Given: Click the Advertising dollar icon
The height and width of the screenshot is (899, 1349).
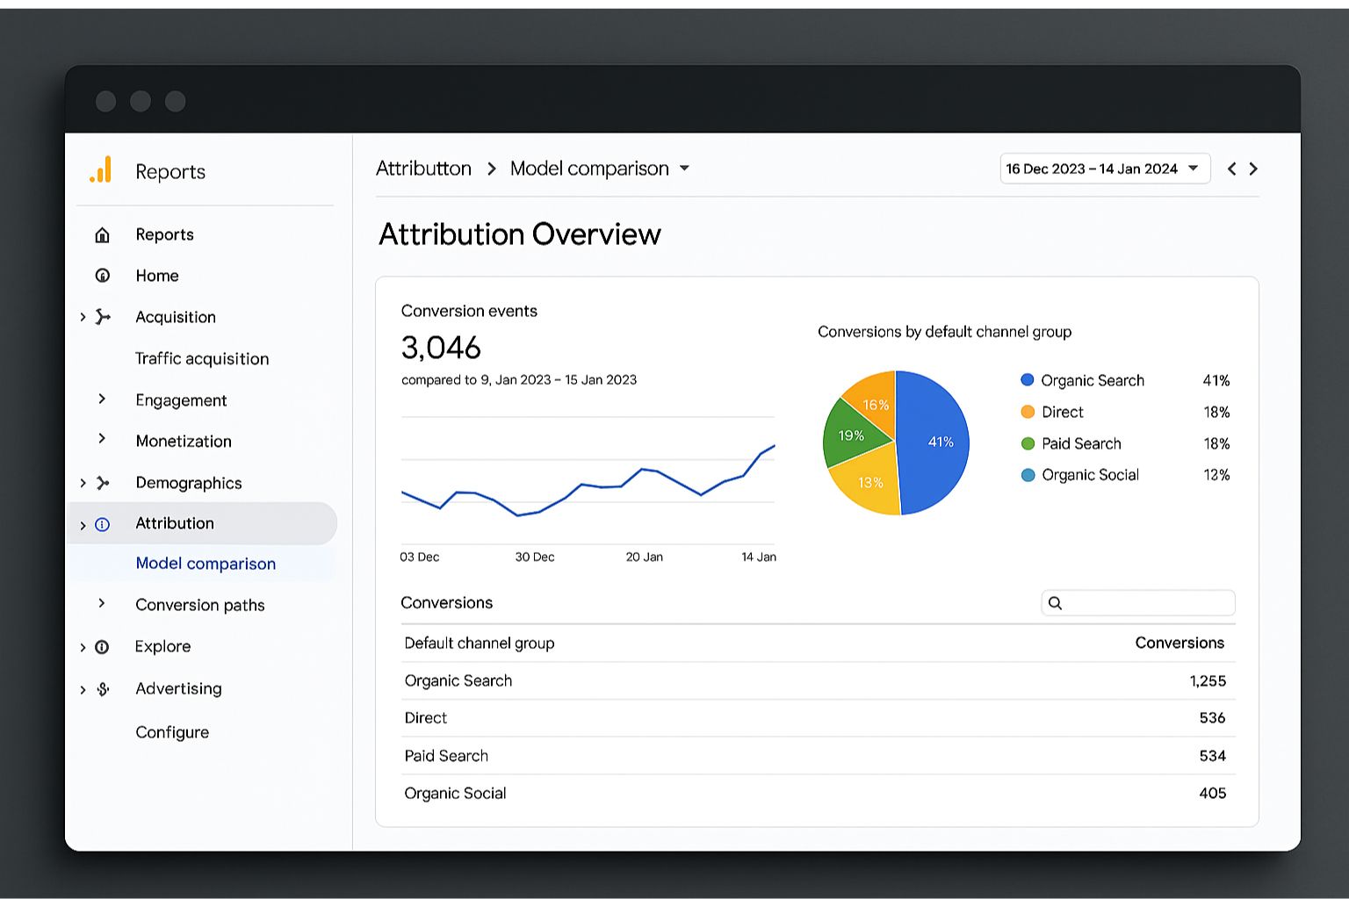Looking at the screenshot, I should click(x=103, y=688).
